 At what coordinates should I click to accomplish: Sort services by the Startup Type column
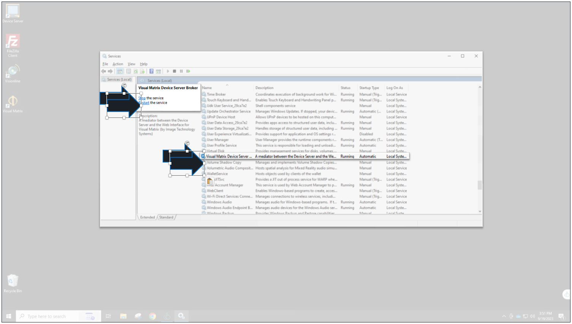[x=369, y=88]
